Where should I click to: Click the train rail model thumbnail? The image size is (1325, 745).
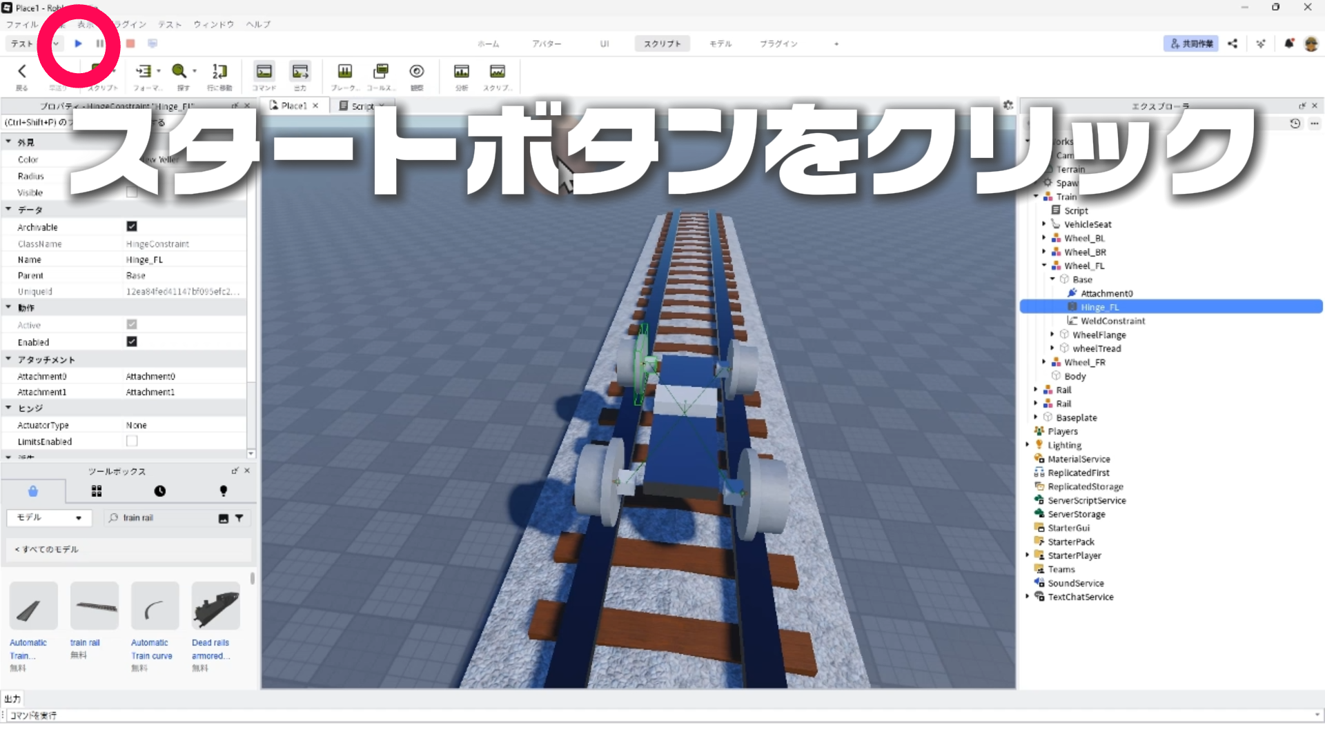[x=95, y=606]
